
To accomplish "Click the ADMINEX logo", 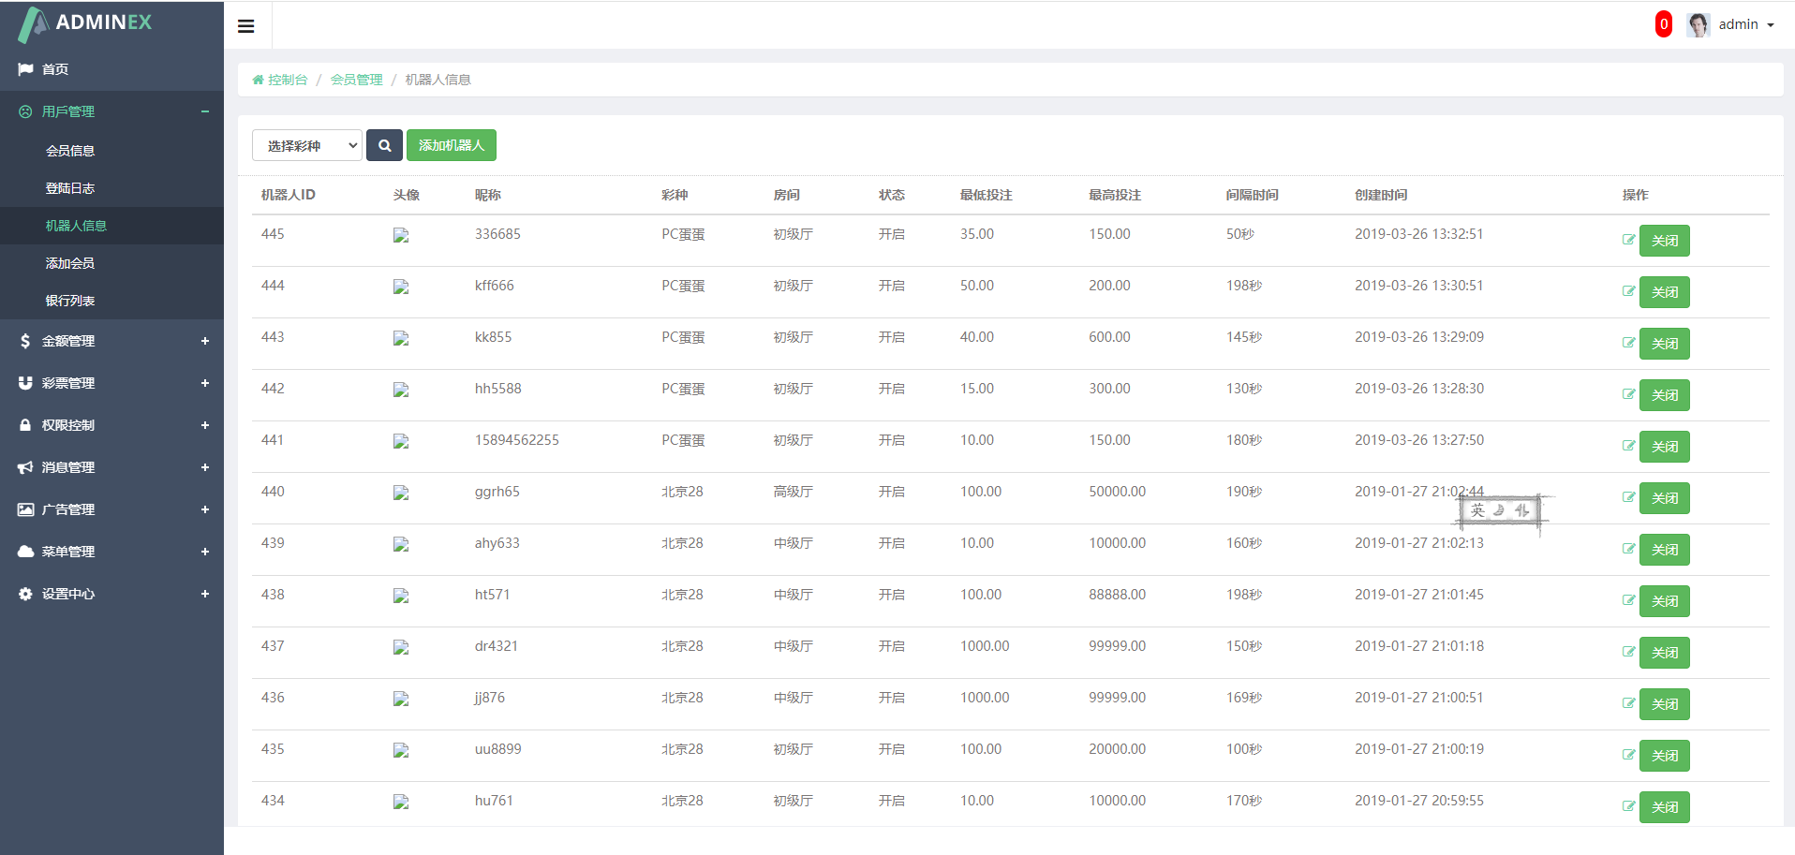I will tap(85, 23).
